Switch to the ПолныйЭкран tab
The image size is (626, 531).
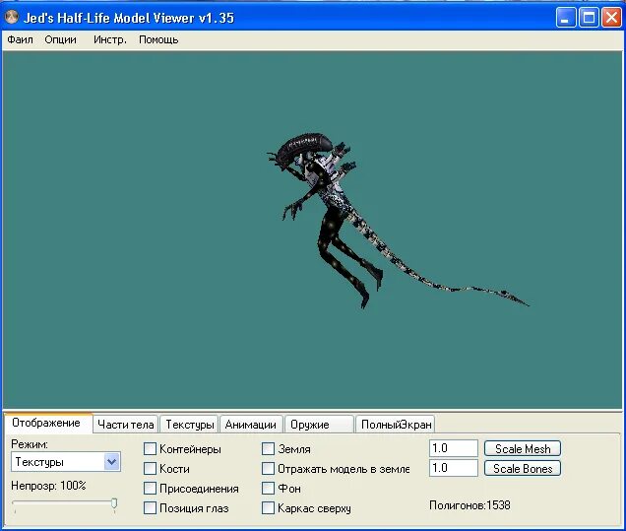point(396,425)
